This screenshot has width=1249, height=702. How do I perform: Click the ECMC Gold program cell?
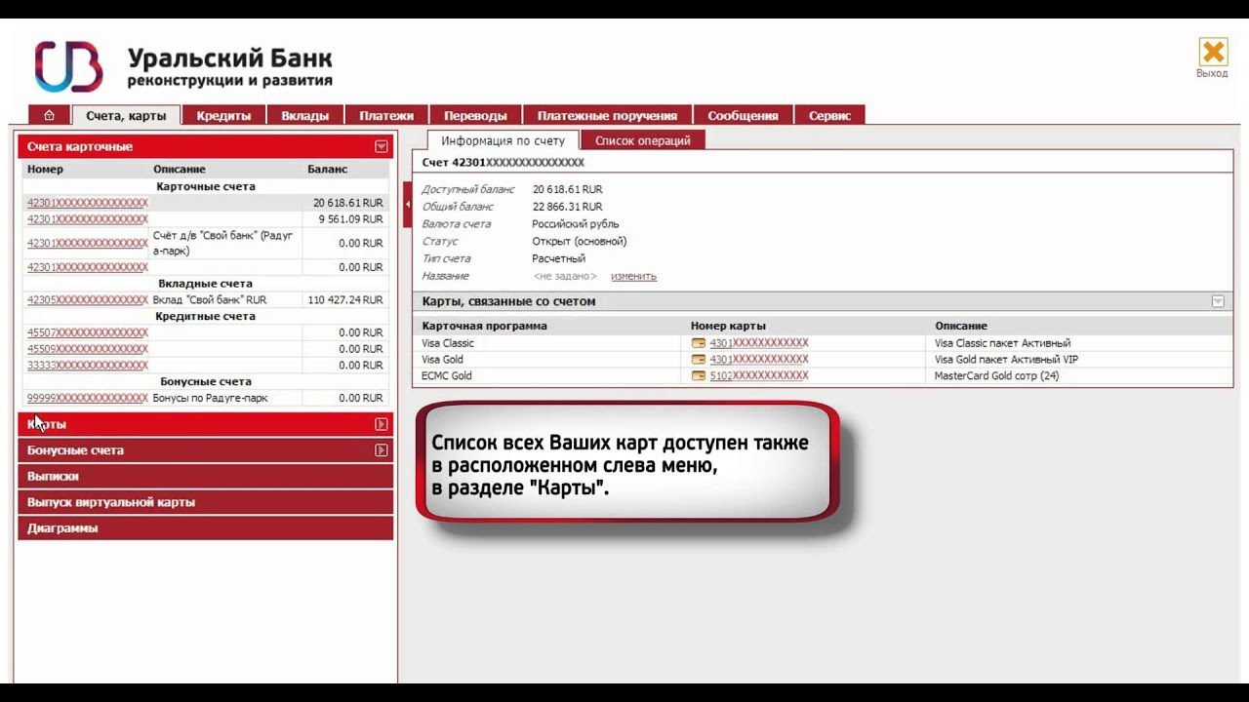pyautogui.click(x=447, y=376)
